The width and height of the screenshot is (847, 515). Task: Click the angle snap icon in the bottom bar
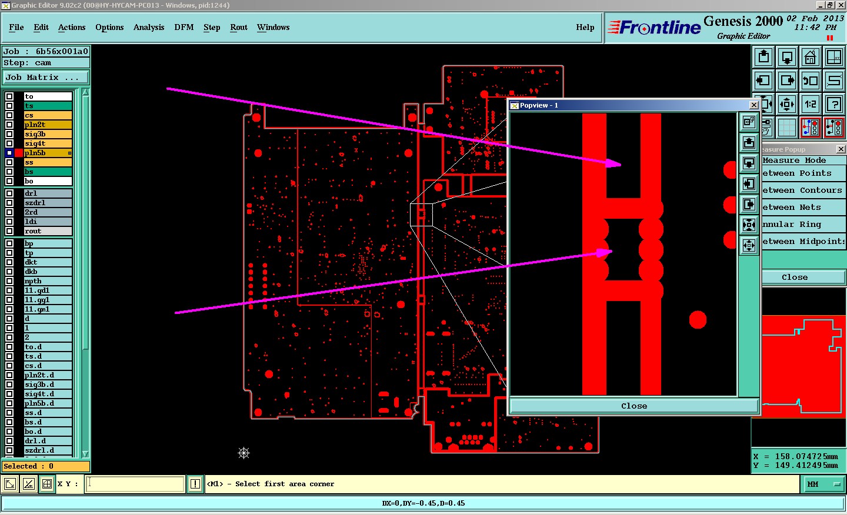point(28,484)
